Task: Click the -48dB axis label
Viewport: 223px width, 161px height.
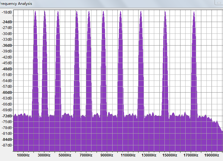Action: 7,69
